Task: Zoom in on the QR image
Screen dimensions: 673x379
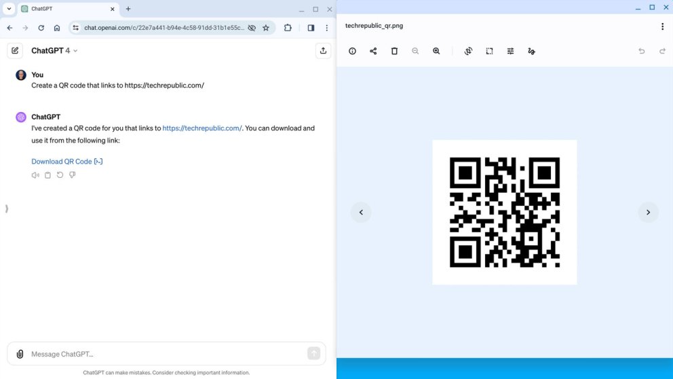Action: pos(436,51)
